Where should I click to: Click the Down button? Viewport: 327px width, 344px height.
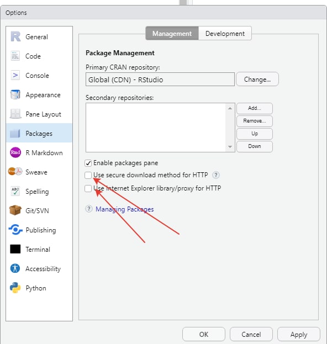pyautogui.click(x=255, y=146)
